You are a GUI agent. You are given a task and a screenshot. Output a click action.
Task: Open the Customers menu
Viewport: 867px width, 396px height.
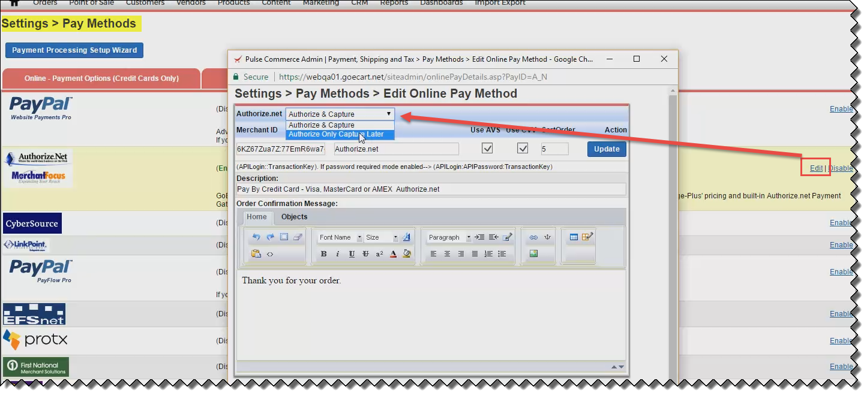click(x=145, y=3)
